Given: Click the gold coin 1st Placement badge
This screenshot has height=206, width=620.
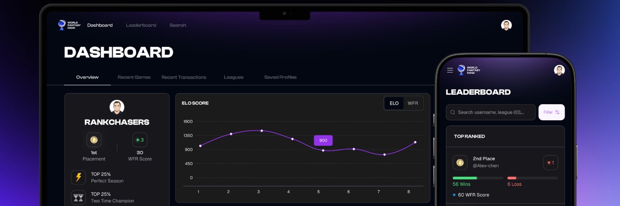Looking at the screenshot, I should click(x=94, y=140).
